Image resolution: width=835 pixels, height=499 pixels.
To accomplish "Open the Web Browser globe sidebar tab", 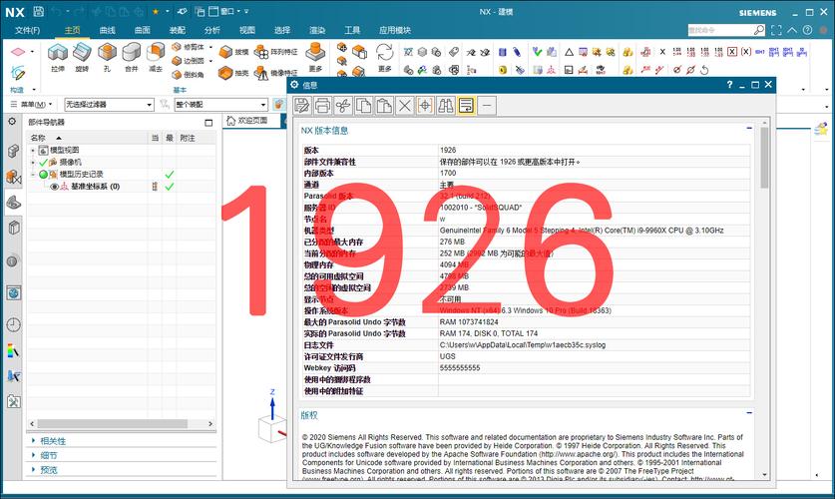I will click(14, 292).
